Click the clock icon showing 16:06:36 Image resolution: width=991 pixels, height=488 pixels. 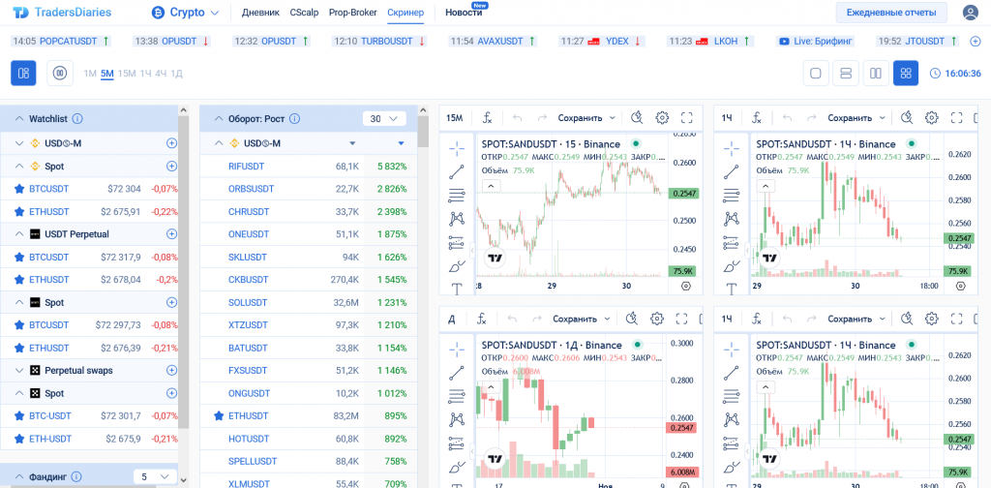coord(936,74)
